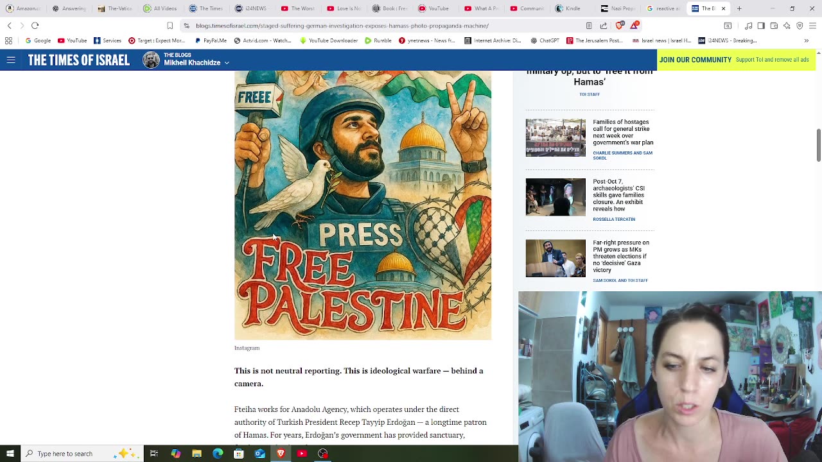The width and height of the screenshot is (822, 462).
Task: Open a new browser tab
Action: coord(739,8)
